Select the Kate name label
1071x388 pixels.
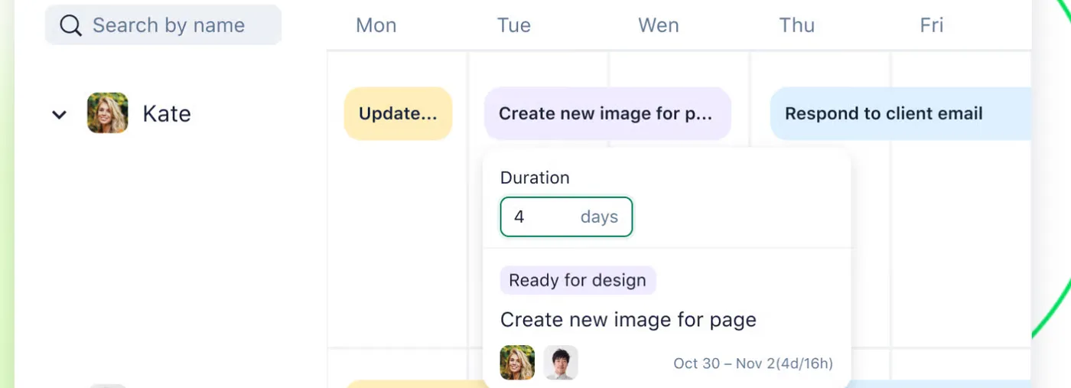167,114
